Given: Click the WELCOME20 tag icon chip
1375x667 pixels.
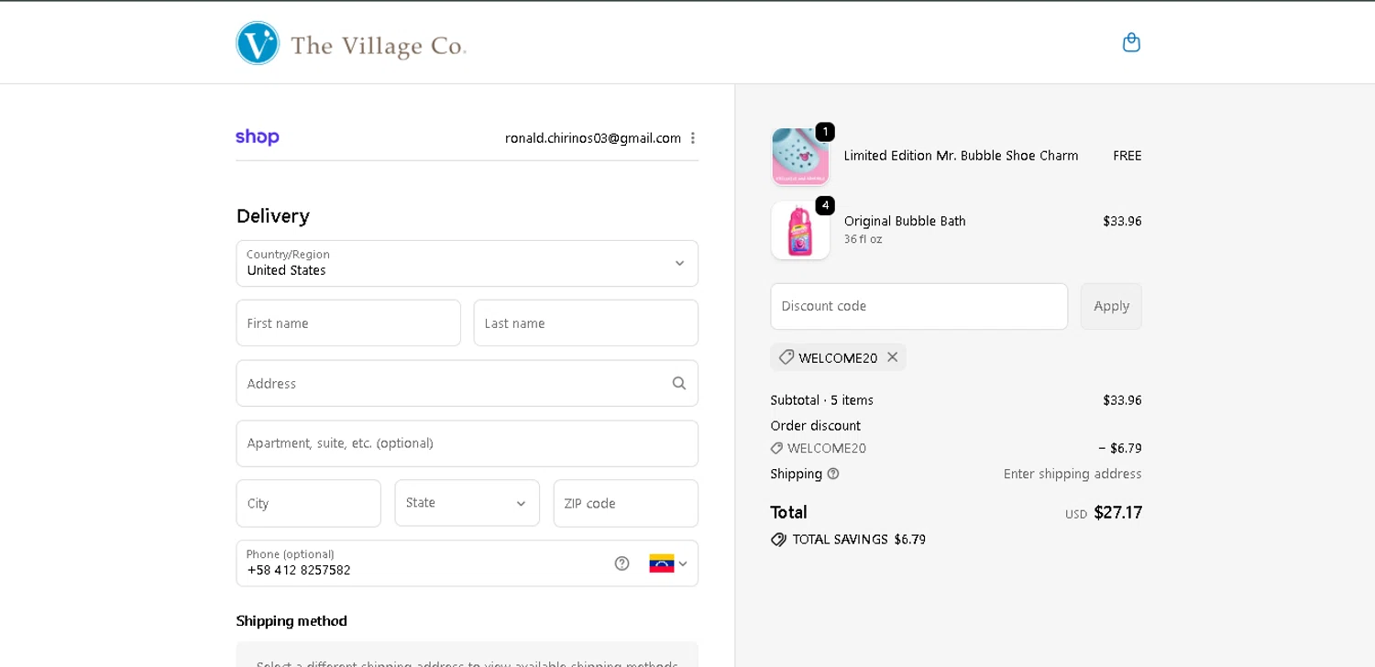Looking at the screenshot, I should point(786,357).
